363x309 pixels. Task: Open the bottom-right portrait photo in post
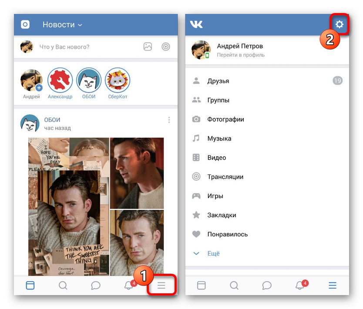137,242
